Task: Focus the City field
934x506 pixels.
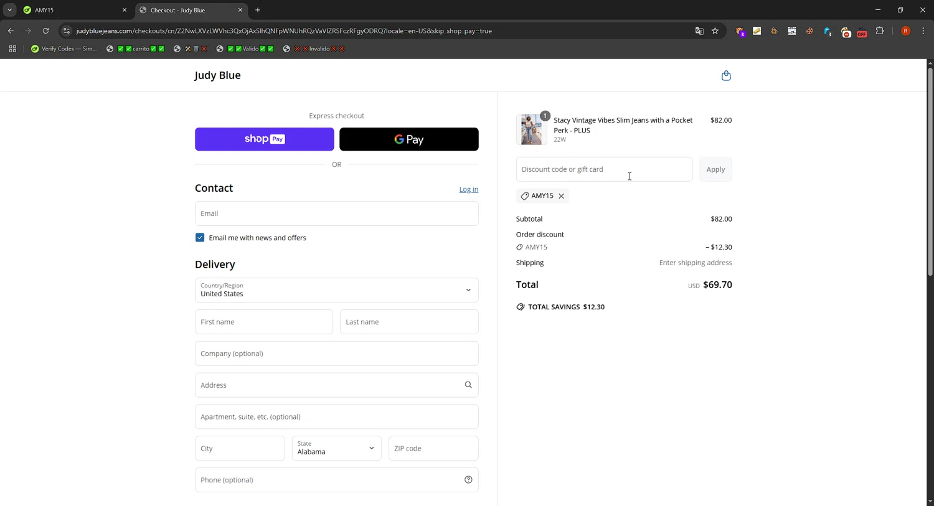Action: tap(240, 448)
